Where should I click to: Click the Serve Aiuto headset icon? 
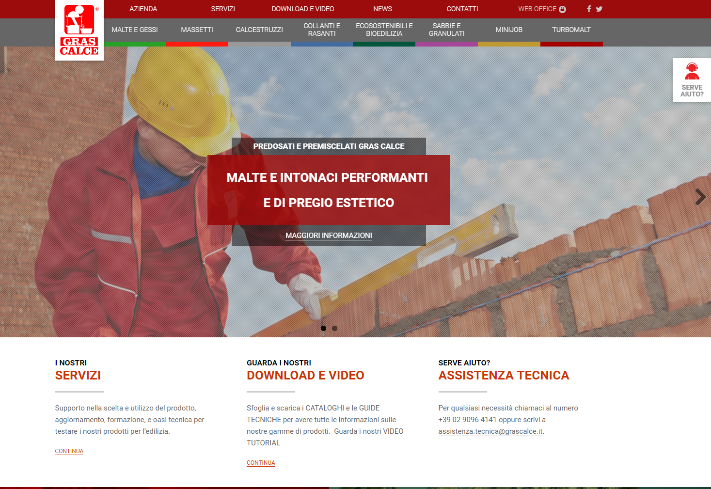[x=692, y=71]
